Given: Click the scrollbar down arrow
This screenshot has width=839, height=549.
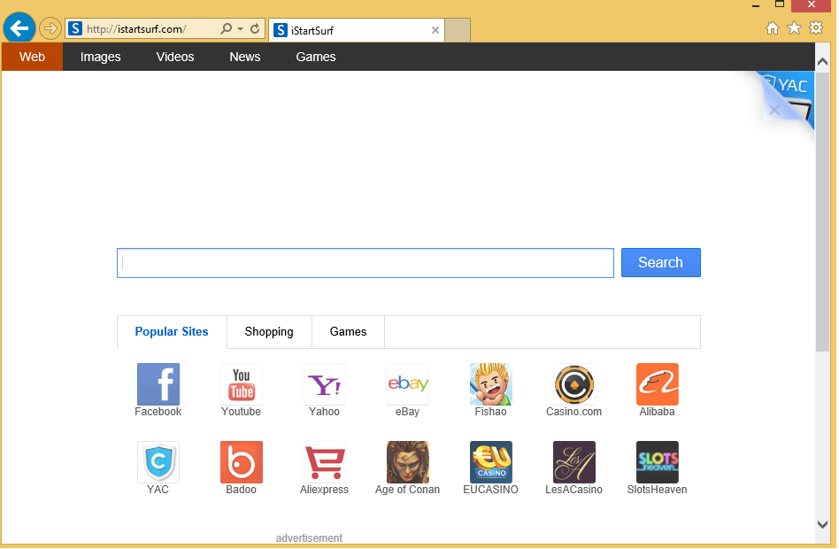Looking at the screenshot, I should click(822, 524).
